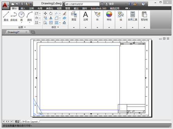The width and height of the screenshot is (173, 129).
Task: Switch to the Insert (插入) ribbon tab
Action: click(x=23, y=8)
